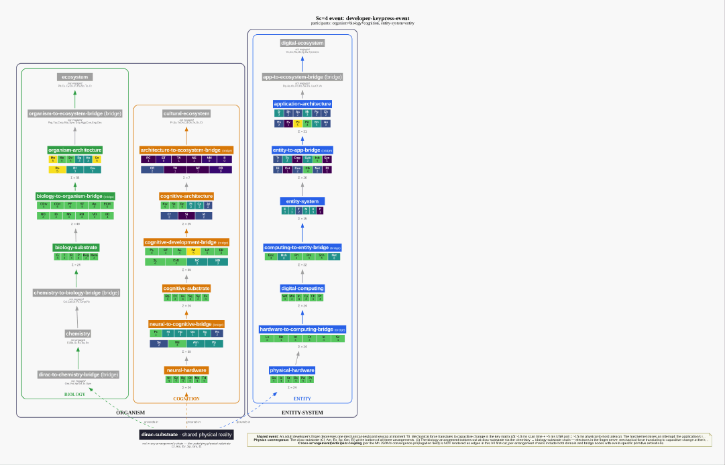Select the biology-to-organism-bridge node
The image size is (725, 465).
75,196
